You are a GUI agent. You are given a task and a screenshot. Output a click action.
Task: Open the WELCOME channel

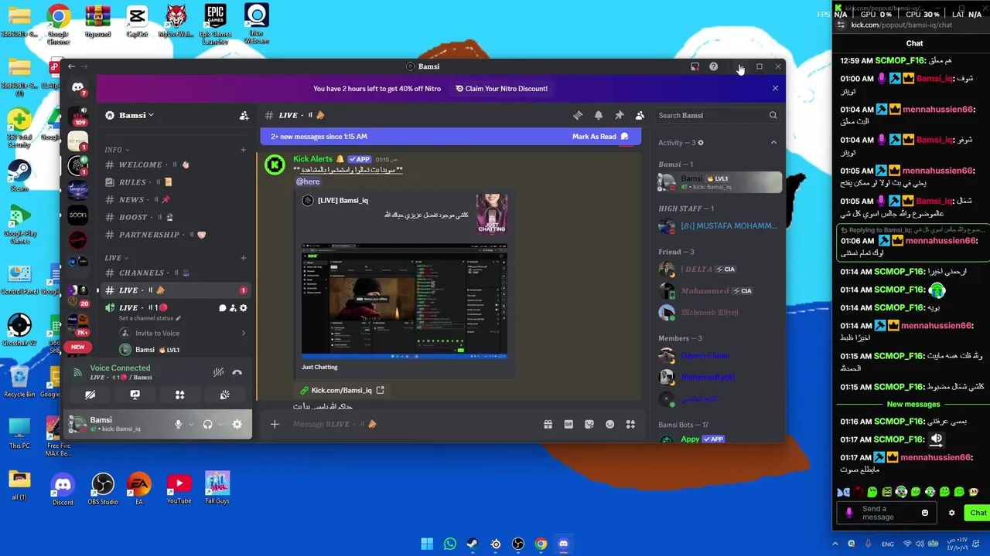pos(175,164)
